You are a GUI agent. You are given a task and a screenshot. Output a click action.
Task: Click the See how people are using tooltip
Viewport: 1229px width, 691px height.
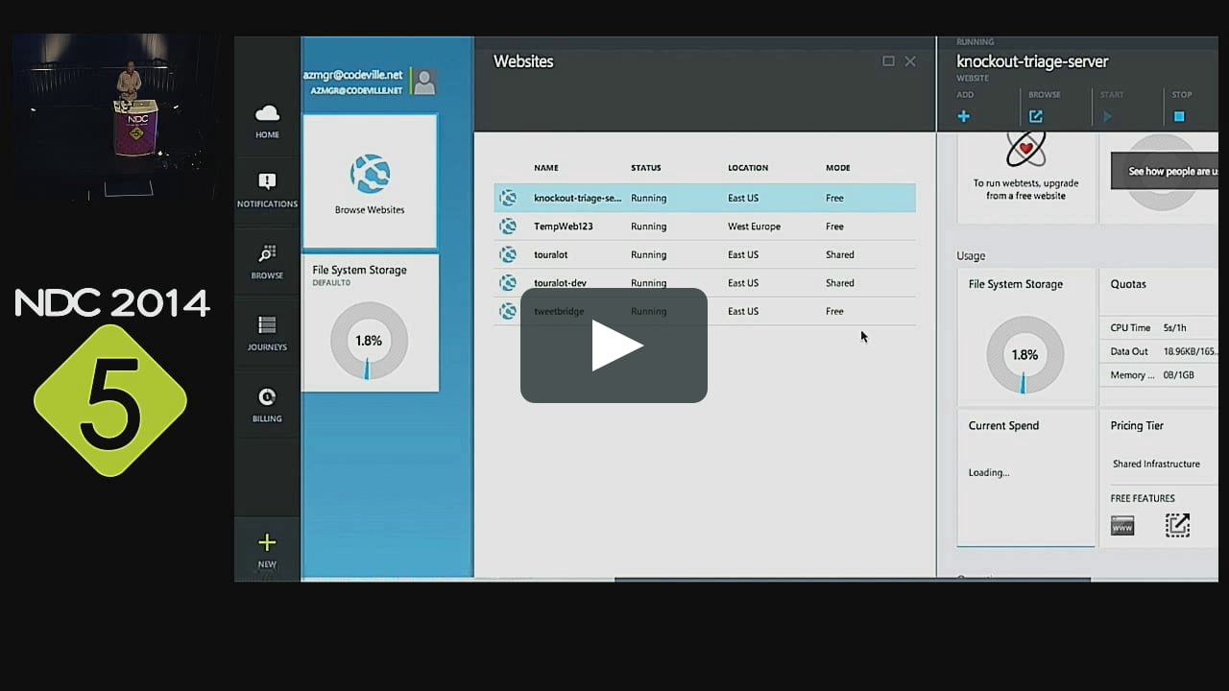click(1165, 172)
